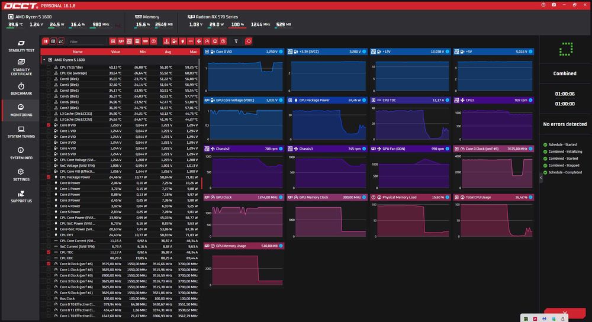Screen dimensions: 592x322
Task: Open the System Tuning page
Action: point(21,132)
